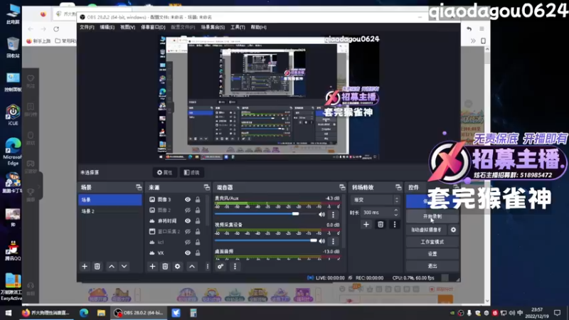This screenshot has width=569, height=320.
Task: Delete the selected scene via its trash icon
Action: (97, 266)
